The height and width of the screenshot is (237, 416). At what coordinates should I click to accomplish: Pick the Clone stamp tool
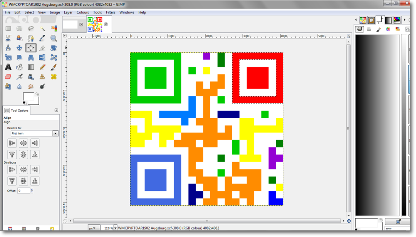42,77
